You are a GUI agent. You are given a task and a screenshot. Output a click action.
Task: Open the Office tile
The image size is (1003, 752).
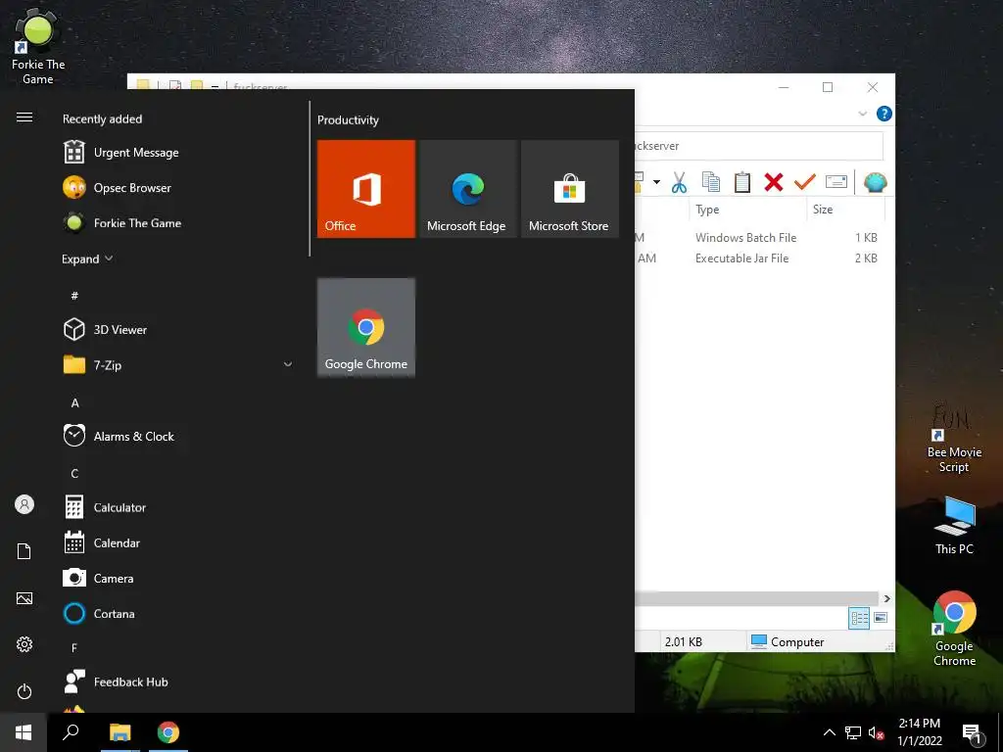tap(366, 189)
